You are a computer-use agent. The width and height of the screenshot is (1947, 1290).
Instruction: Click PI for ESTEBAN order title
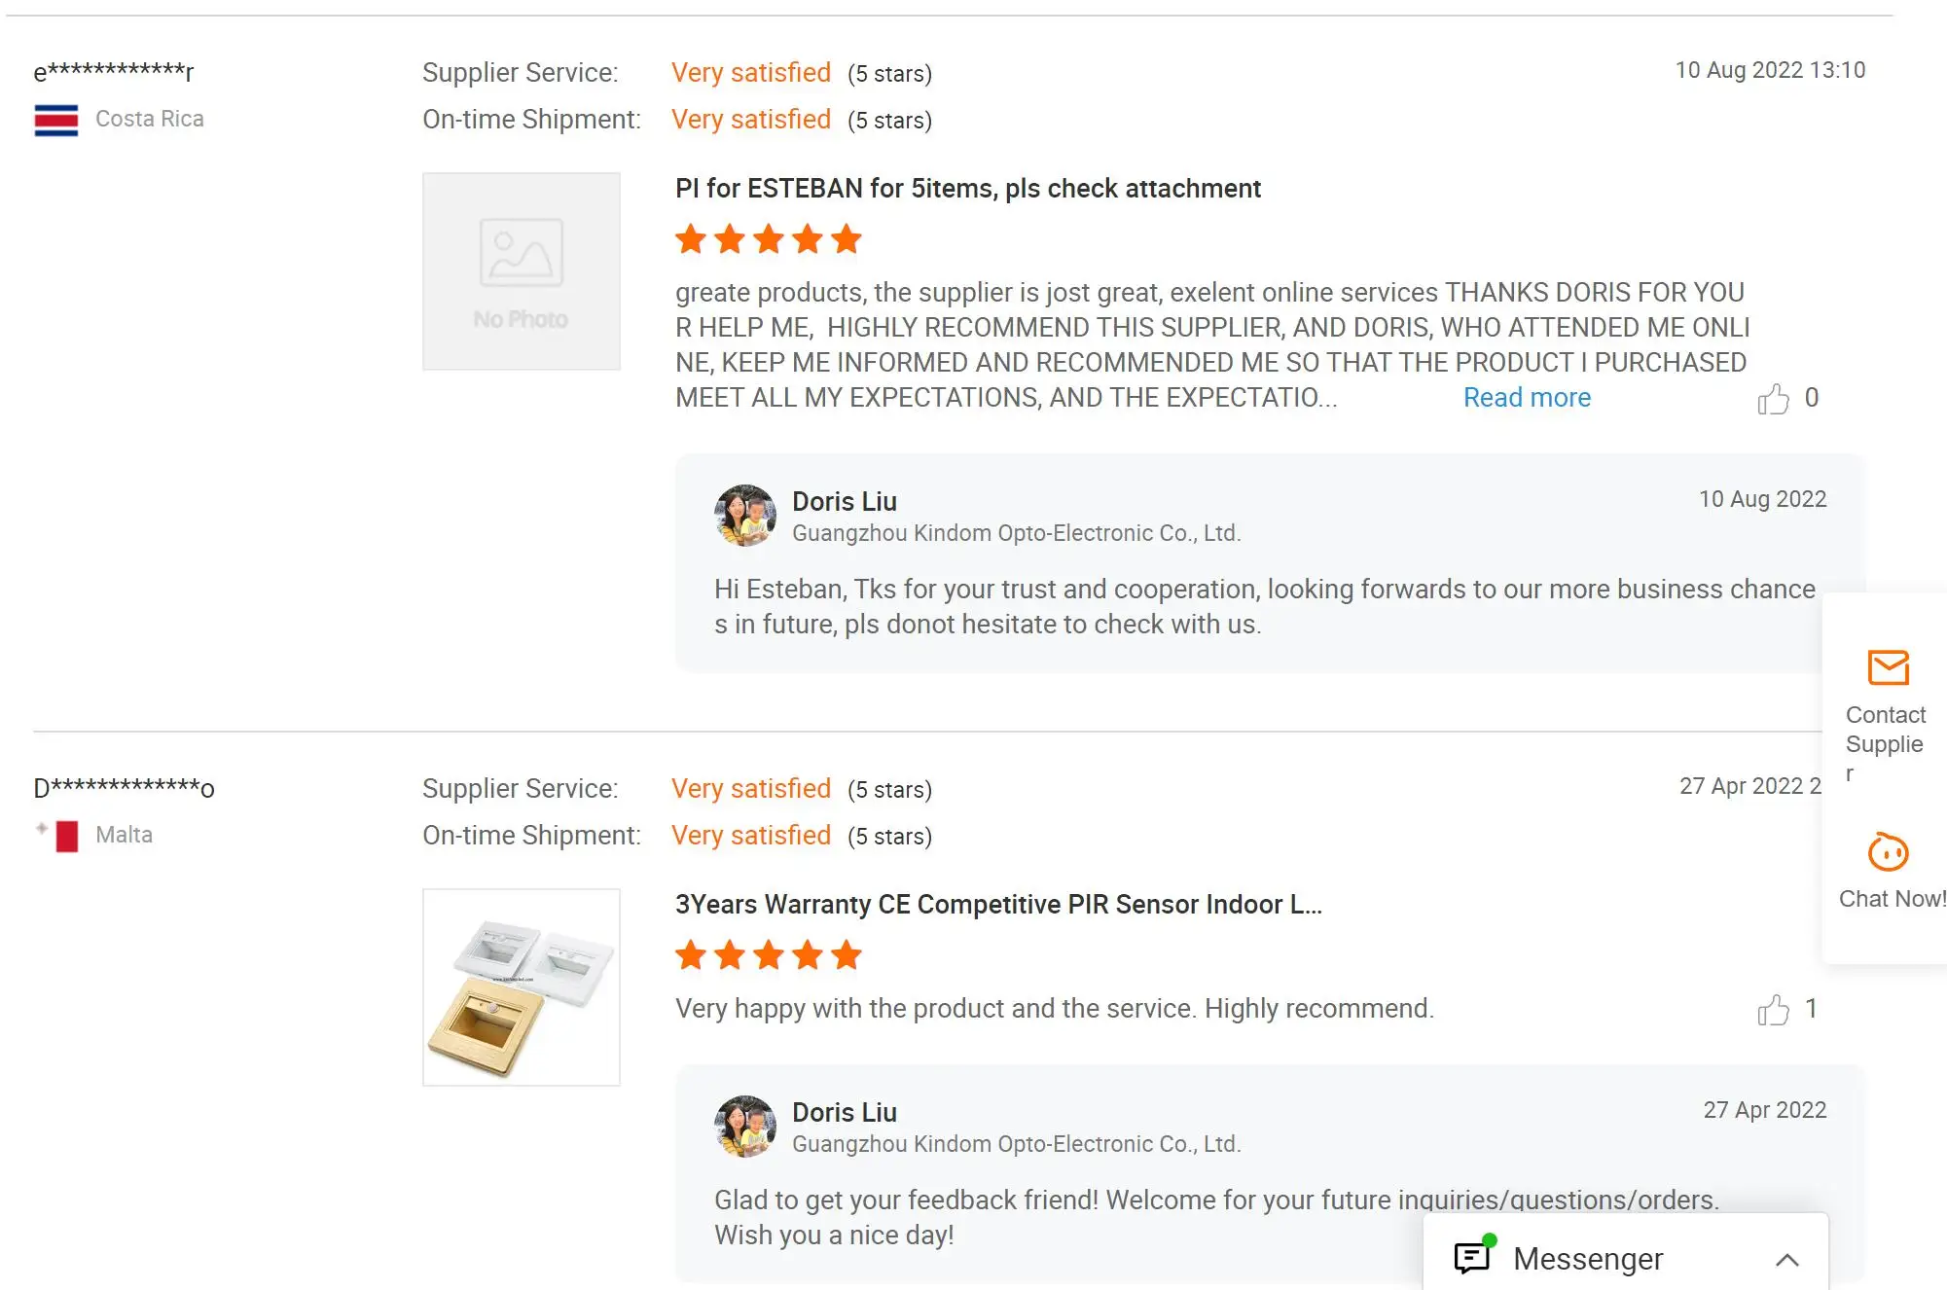click(968, 189)
